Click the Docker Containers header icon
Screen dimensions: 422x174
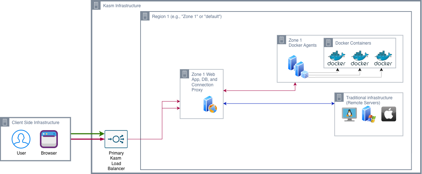tap(328, 42)
